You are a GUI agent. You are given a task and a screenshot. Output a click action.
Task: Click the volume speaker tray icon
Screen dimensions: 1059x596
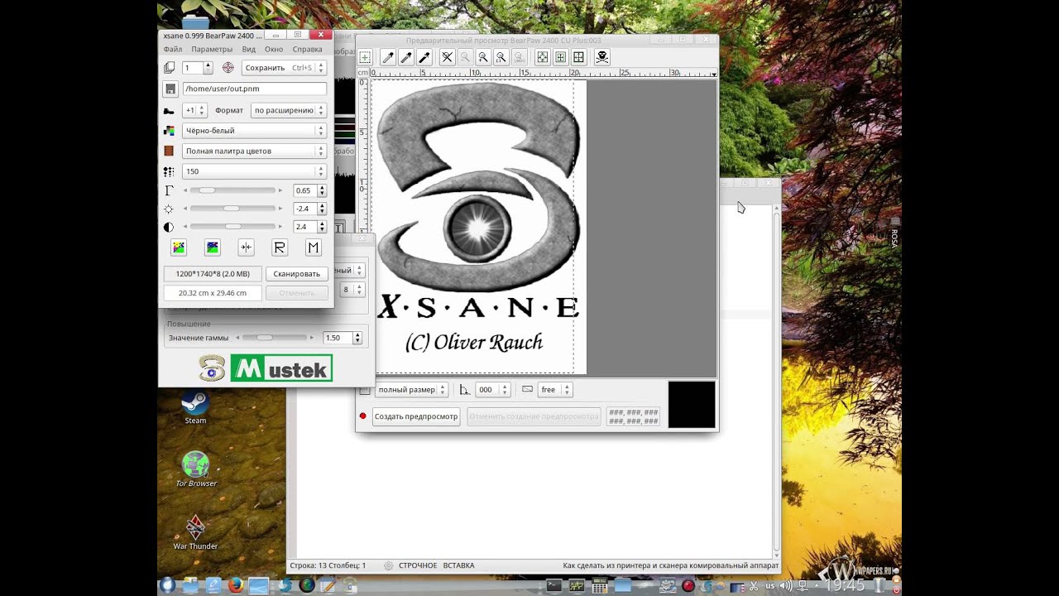pos(785,585)
